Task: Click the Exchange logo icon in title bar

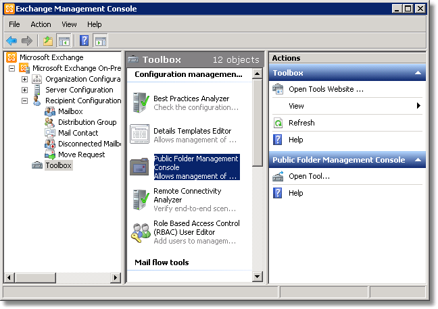Action: (x=9, y=9)
